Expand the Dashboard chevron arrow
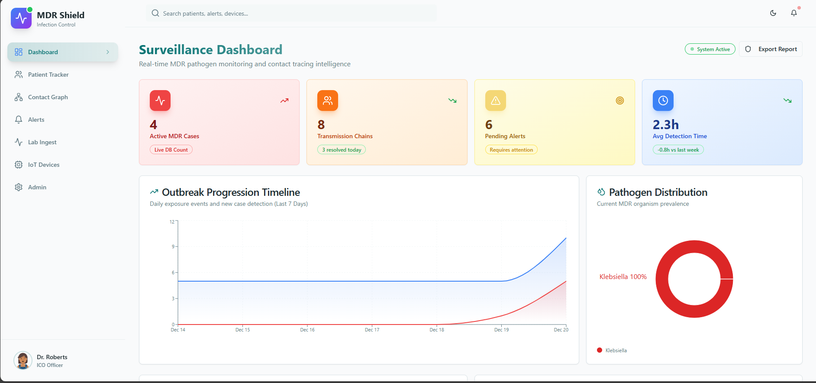This screenshot has height=383, width=816. pyautogui.click(x=108, y=52)
